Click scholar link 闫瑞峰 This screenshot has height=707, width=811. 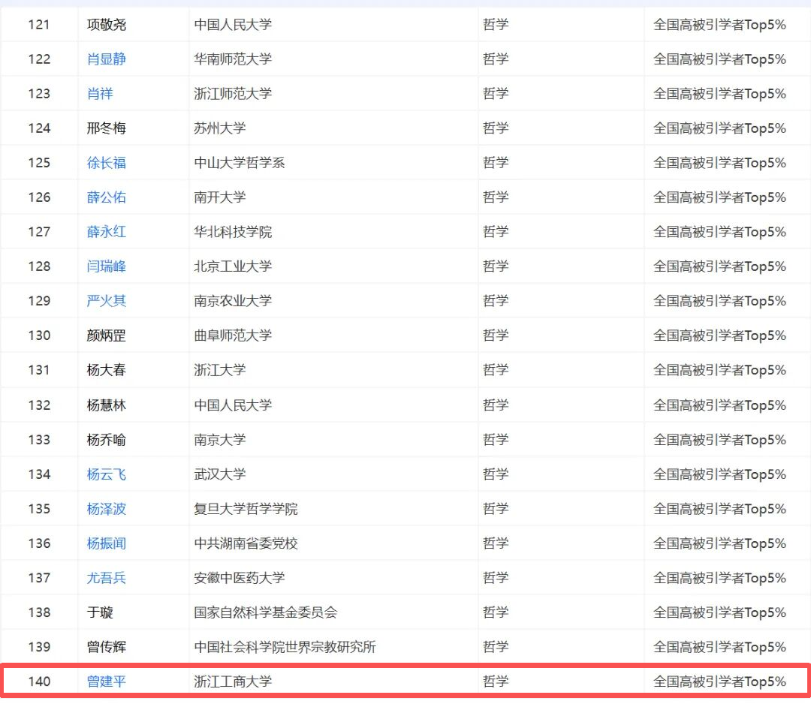[x=107, y=266]
